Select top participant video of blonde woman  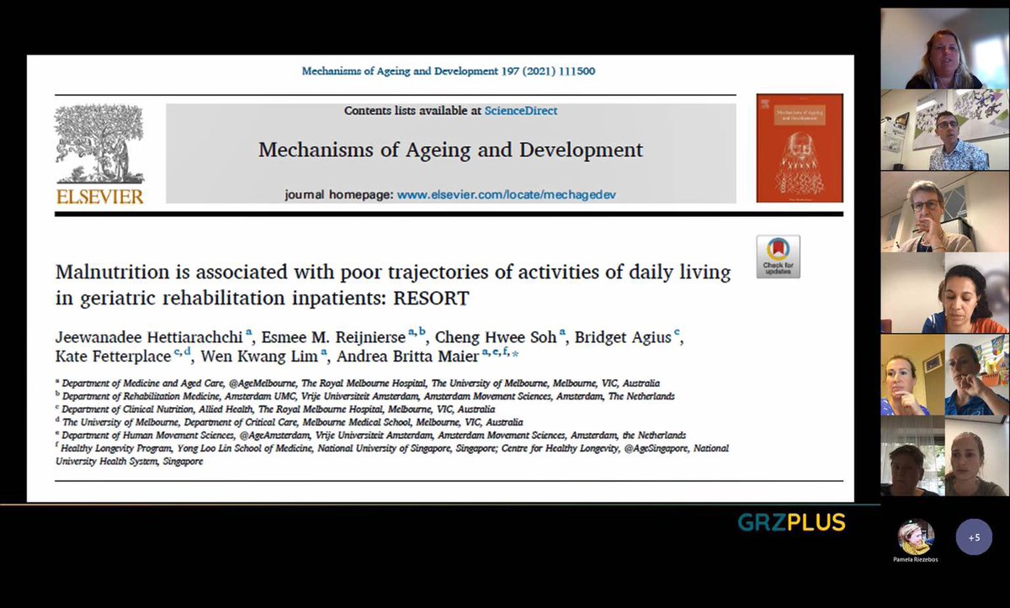click(944, 49)
